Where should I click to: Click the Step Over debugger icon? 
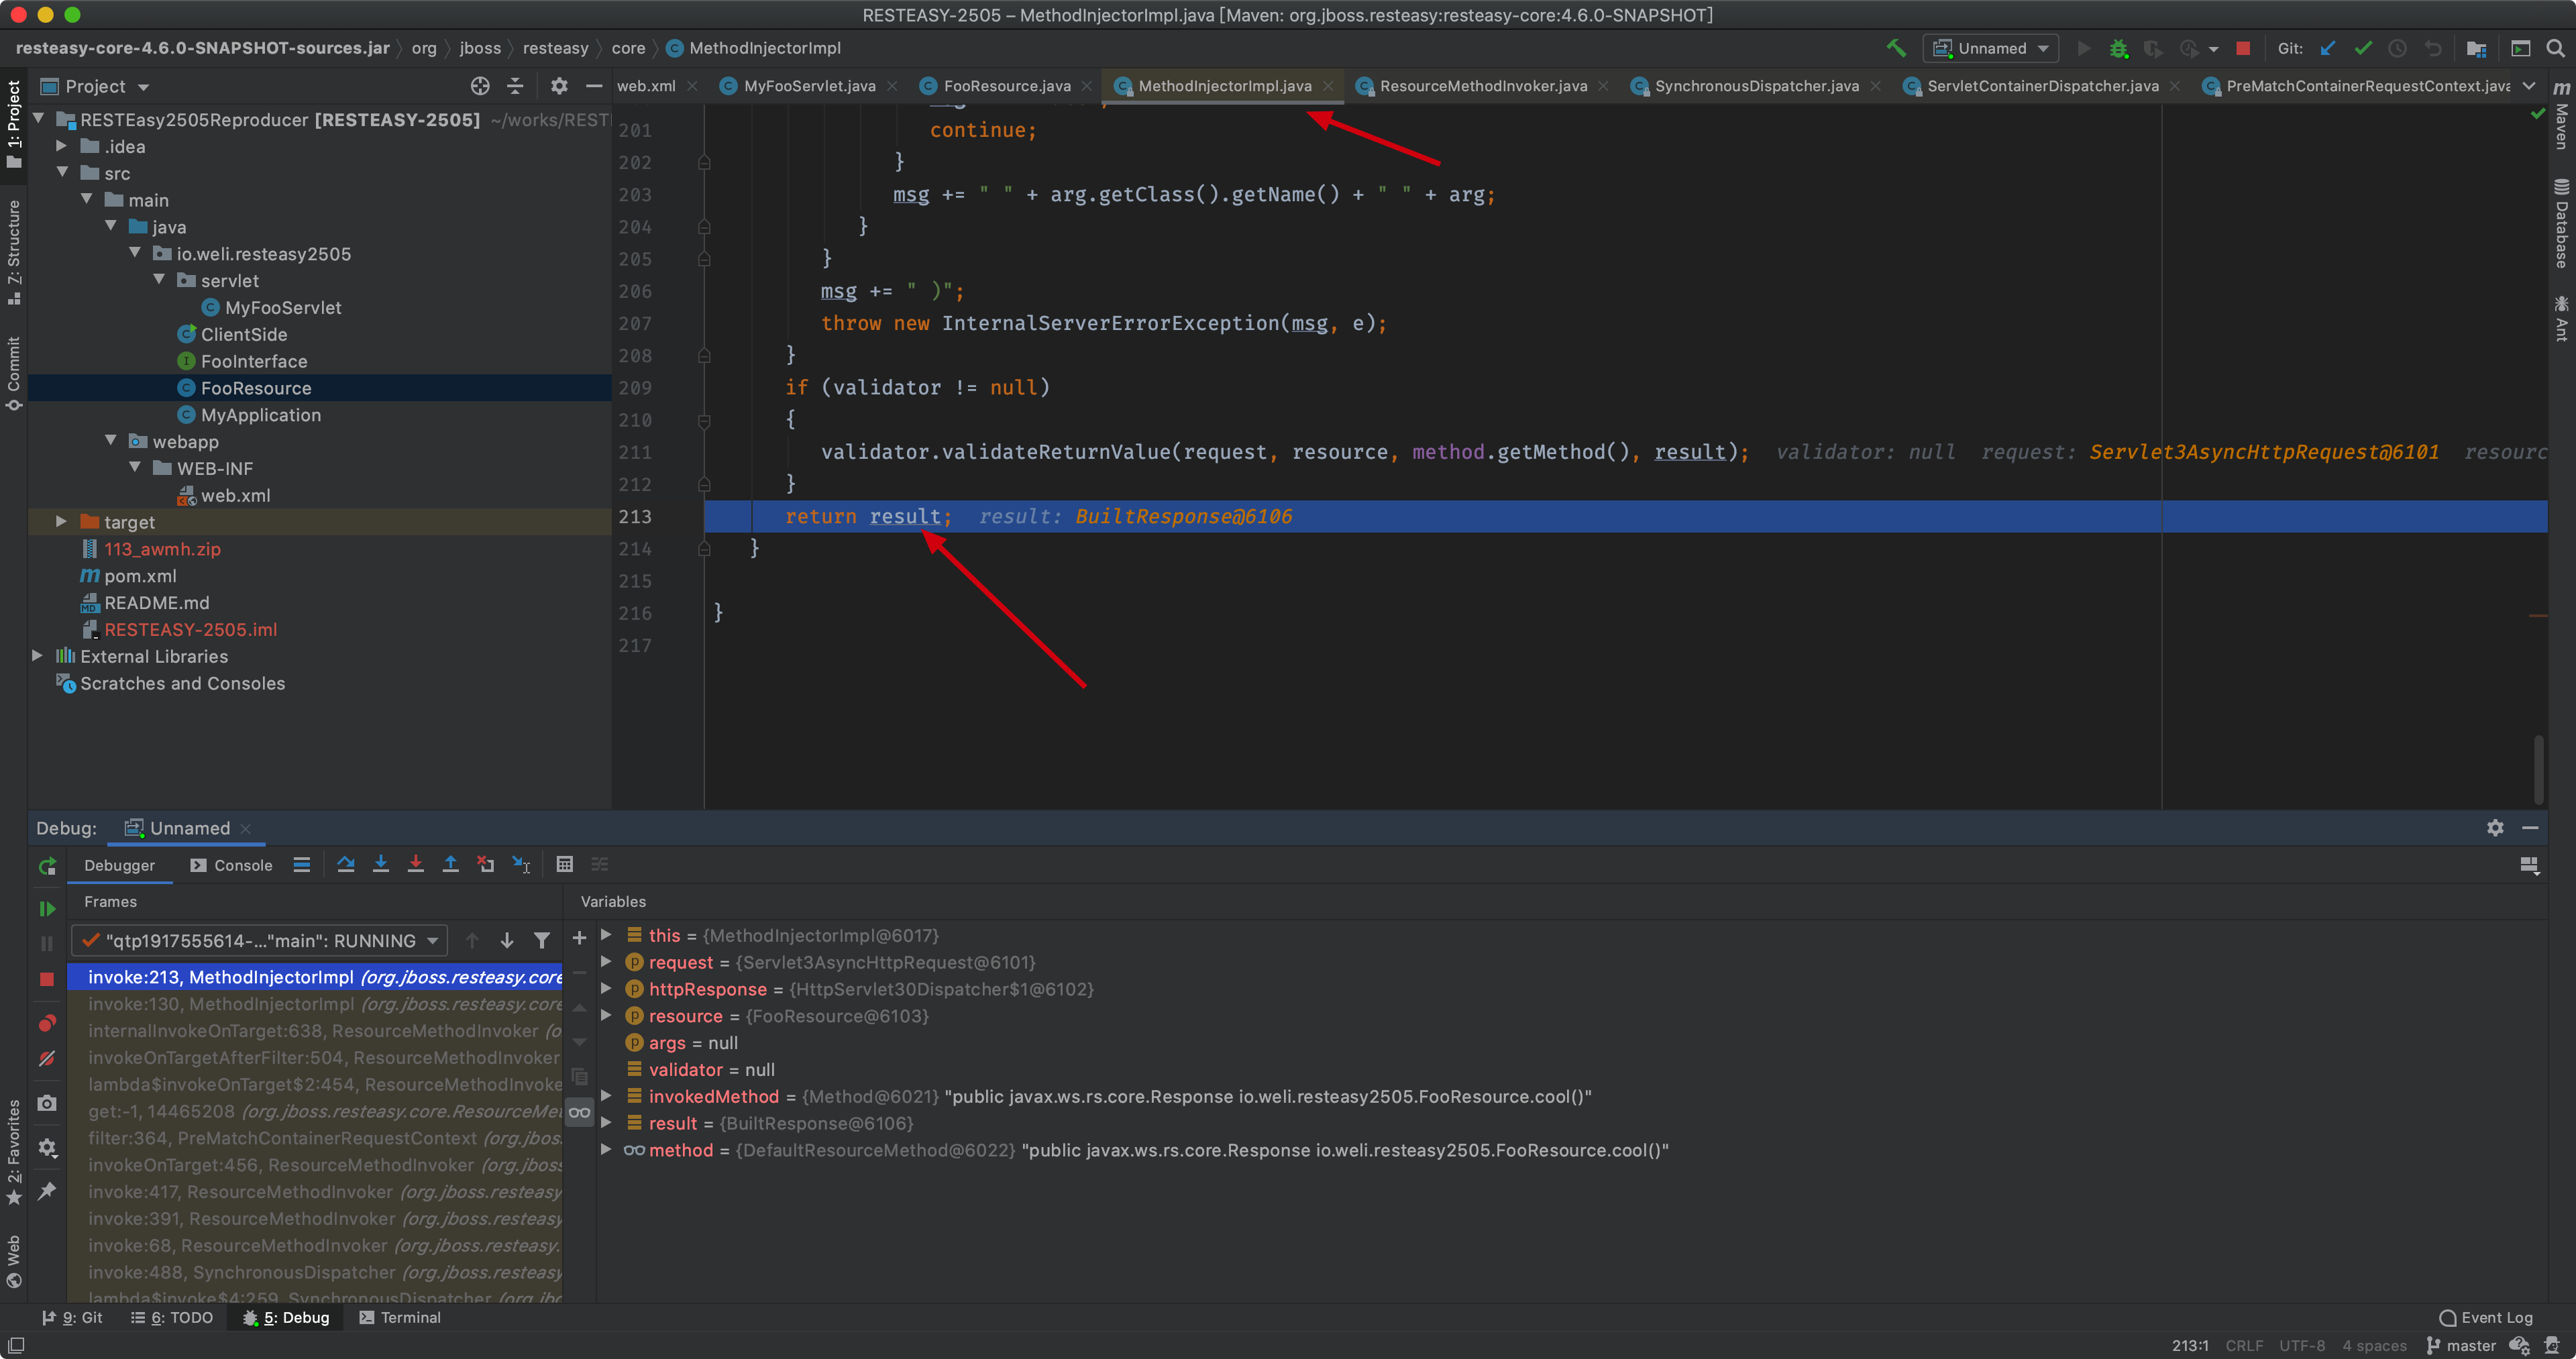click(x=346, y=865)
